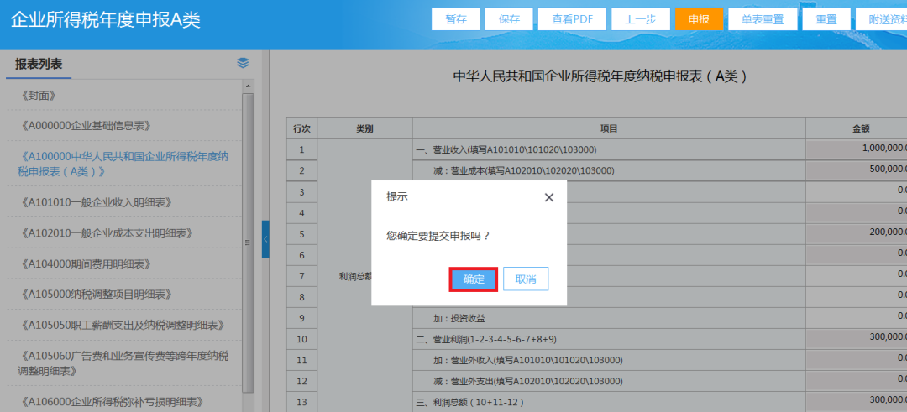Screen dimensions: 907x412
Task: Open 《封面》 in report list
Action: coord(40,96)
